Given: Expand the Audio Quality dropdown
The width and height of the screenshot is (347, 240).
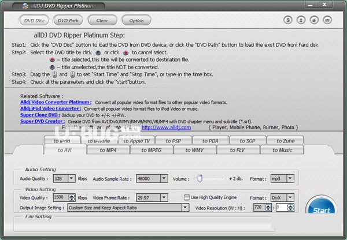Looking at the screenshot, I should pos(71,178).
